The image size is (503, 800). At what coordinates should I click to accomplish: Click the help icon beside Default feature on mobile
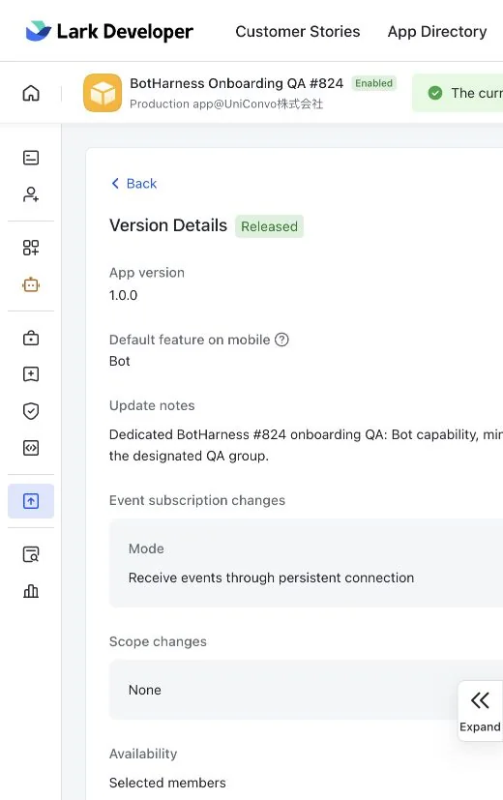pos(281,340)
